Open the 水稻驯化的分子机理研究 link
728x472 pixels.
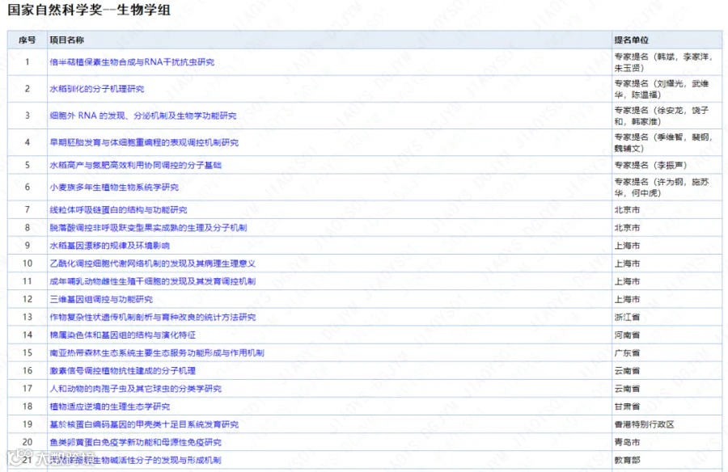tap(96, 89)
